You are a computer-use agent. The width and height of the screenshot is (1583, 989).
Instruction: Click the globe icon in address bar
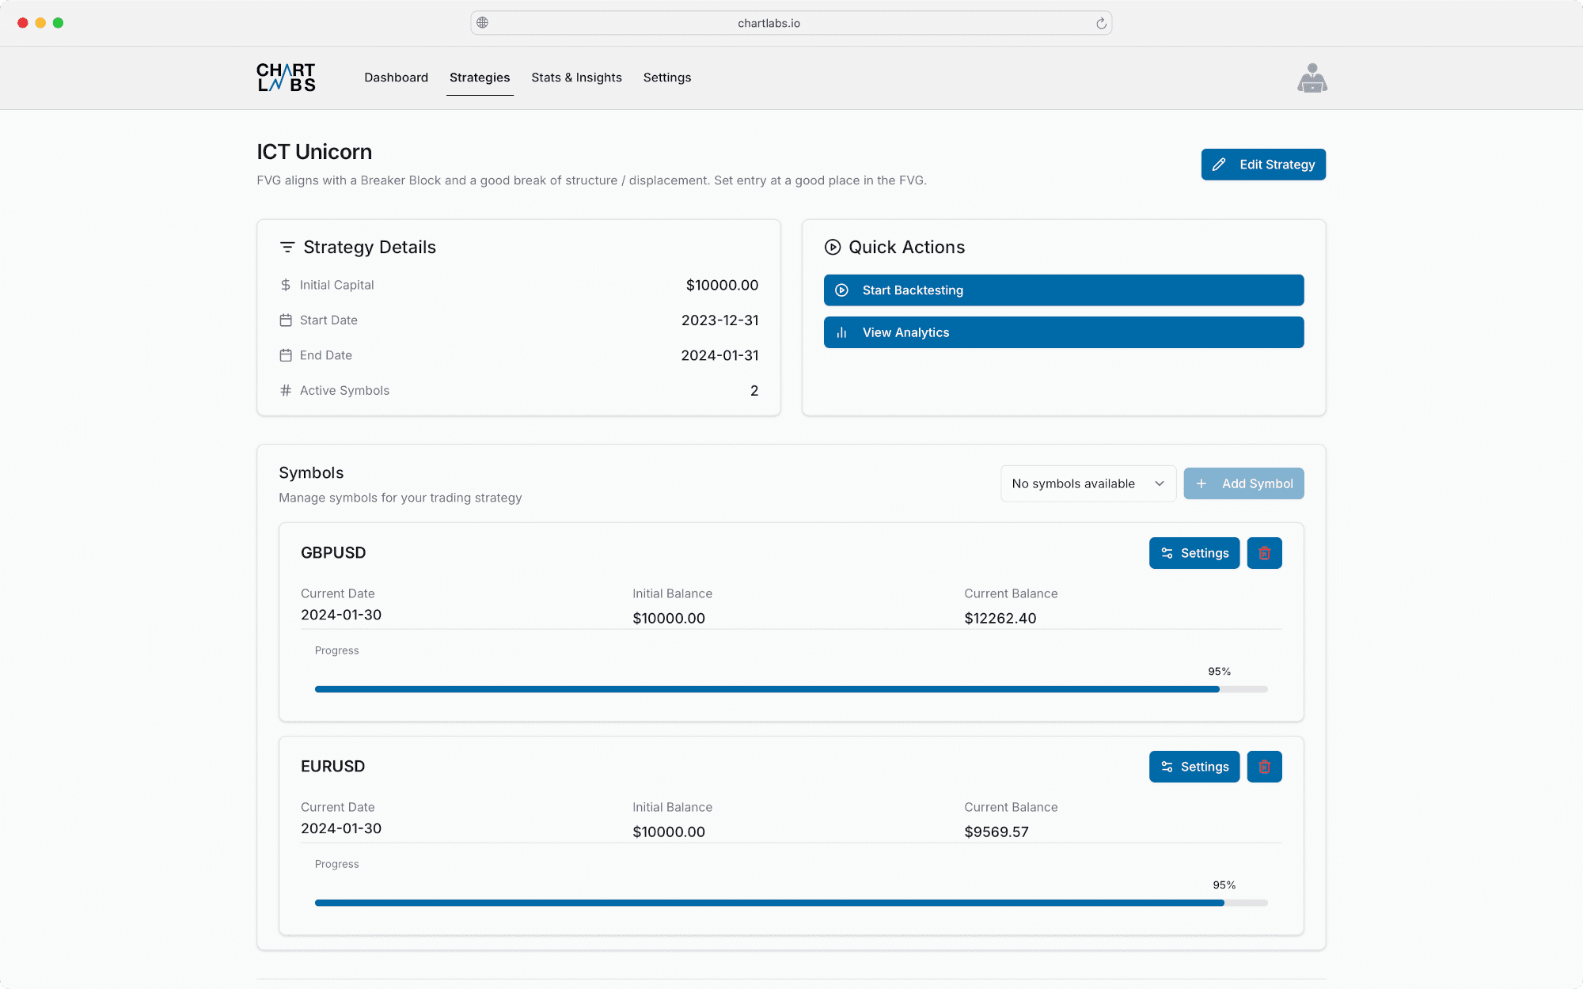[483, 23]
